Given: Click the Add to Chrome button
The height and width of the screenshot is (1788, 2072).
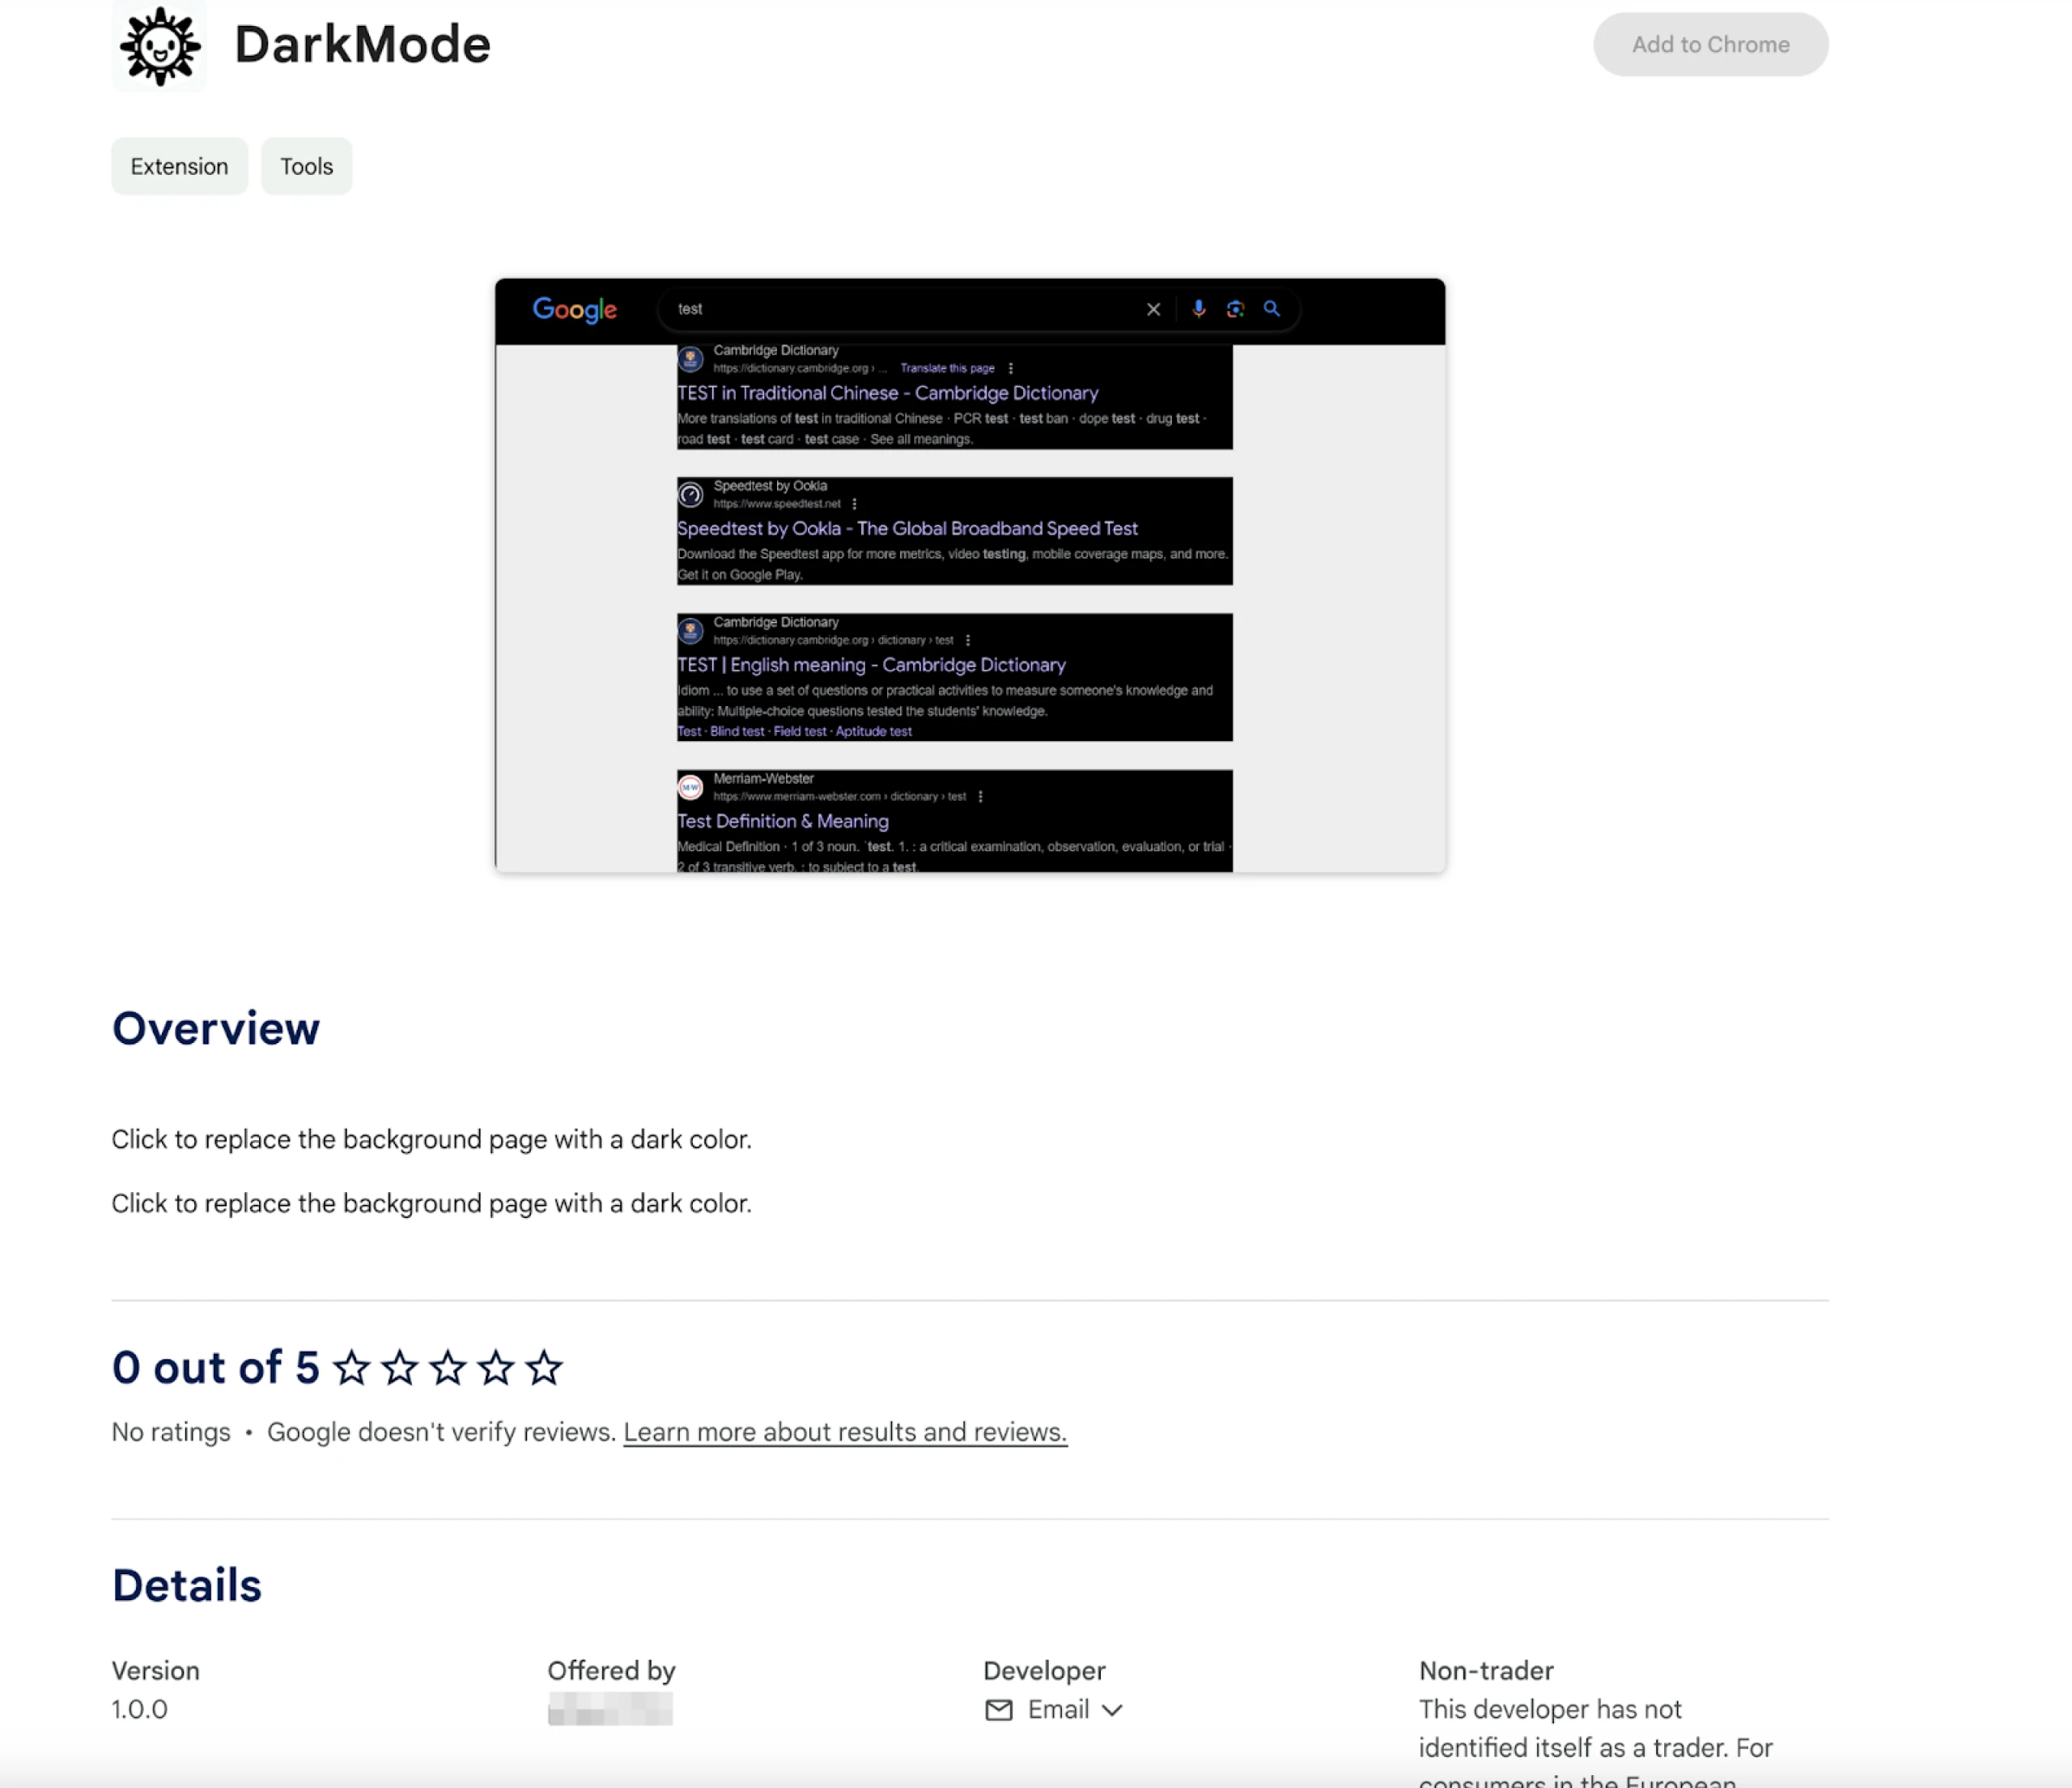Looking at the screenshot, I should (1710, 45).
